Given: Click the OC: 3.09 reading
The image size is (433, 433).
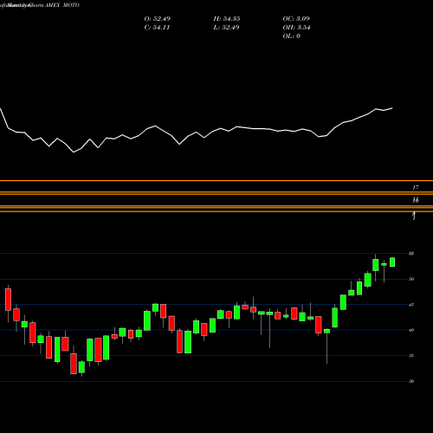Looking at the screenshot, I should click(x=296, y=18).
